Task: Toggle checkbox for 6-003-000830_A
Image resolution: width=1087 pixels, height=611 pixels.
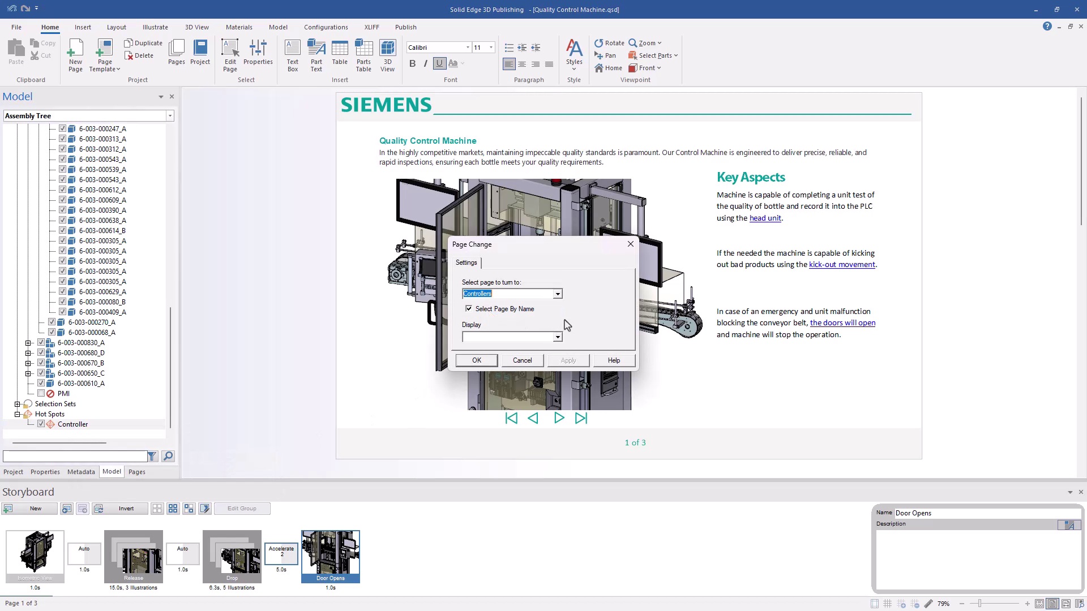Action: click(41, 342)
